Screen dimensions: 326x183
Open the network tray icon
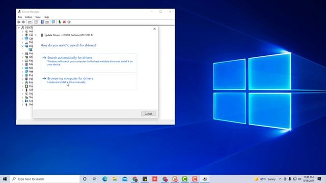coord(295,179)
